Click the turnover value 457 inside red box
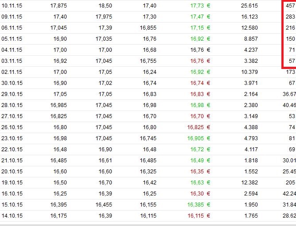Image resolution: width=296 pixels, height=226 pixels. 290,5
